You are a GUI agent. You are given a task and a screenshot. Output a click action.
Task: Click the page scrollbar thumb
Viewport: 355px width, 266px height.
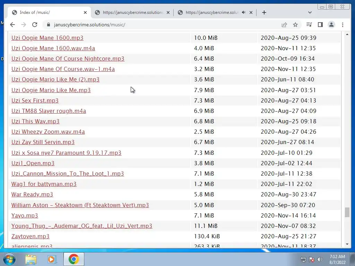click(x=347, y=212)
